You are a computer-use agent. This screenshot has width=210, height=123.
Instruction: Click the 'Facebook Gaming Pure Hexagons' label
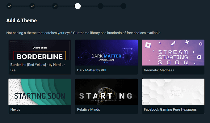pyautogui.click(x=170, y=109)
